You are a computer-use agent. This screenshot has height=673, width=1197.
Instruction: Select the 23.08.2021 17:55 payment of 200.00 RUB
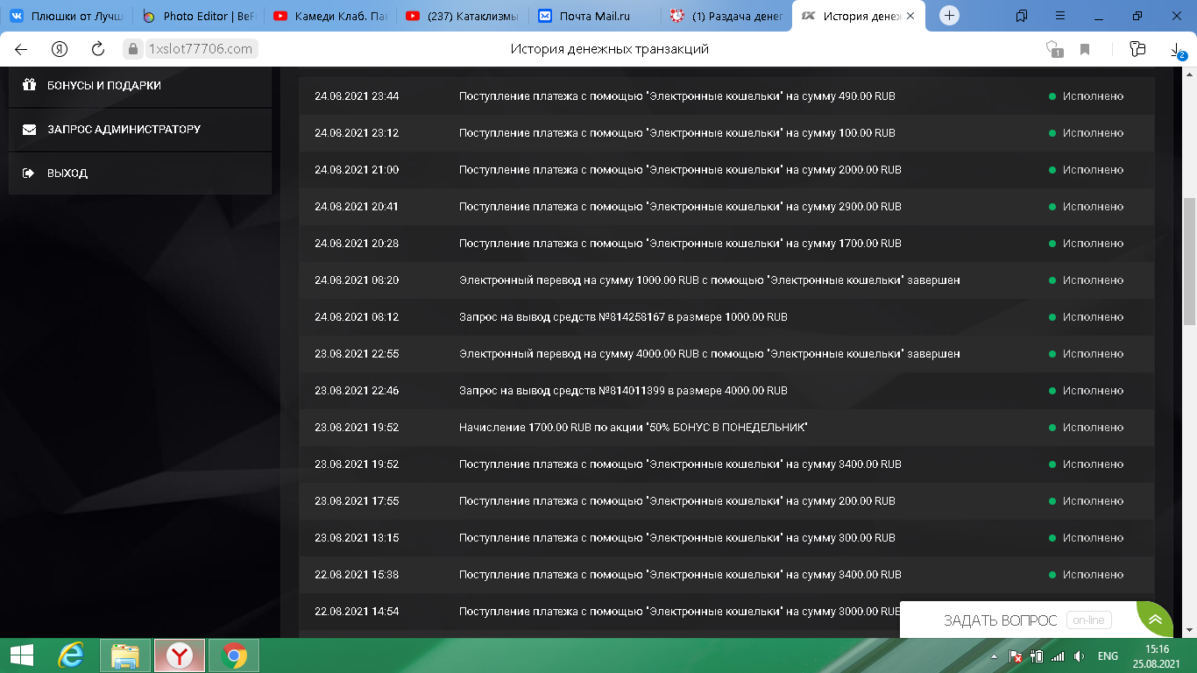(x=726, y=501)
